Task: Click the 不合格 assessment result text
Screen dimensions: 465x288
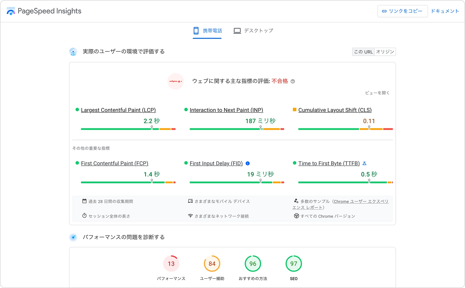Action: coord(280,81)
